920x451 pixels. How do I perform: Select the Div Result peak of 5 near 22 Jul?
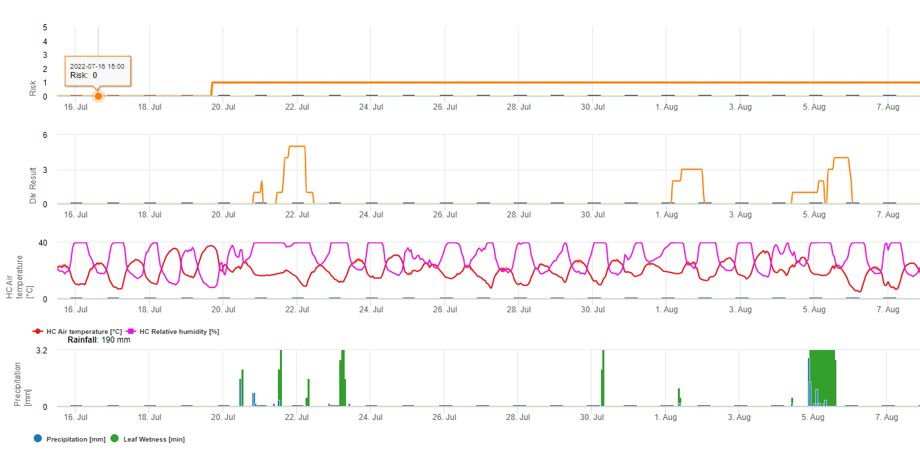pyautogui.click(x=297, y=146)
